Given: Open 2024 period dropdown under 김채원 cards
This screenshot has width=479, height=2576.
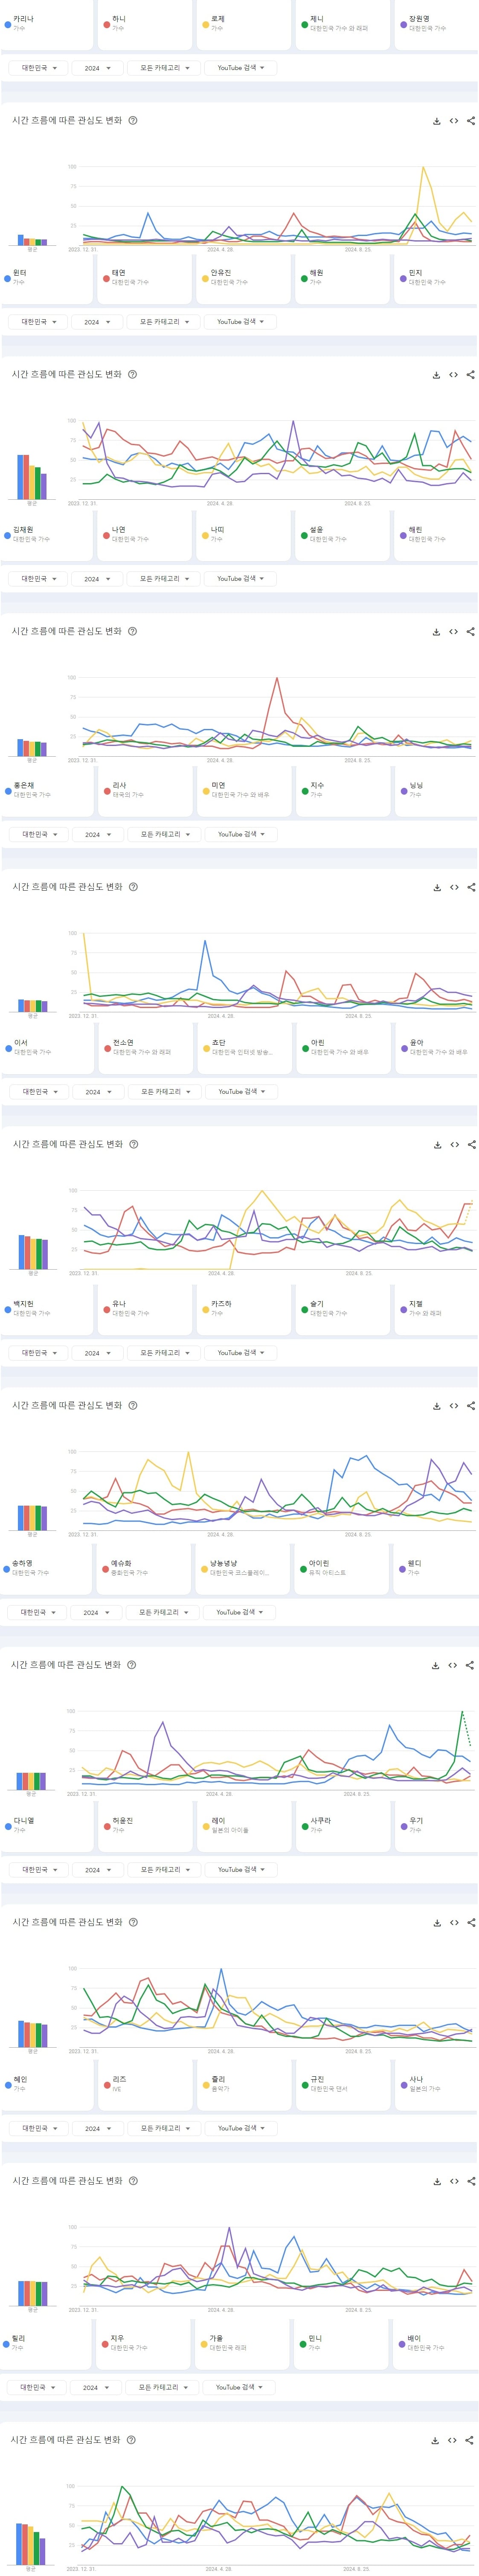Looking at the screenshot, I should [97, 579].
